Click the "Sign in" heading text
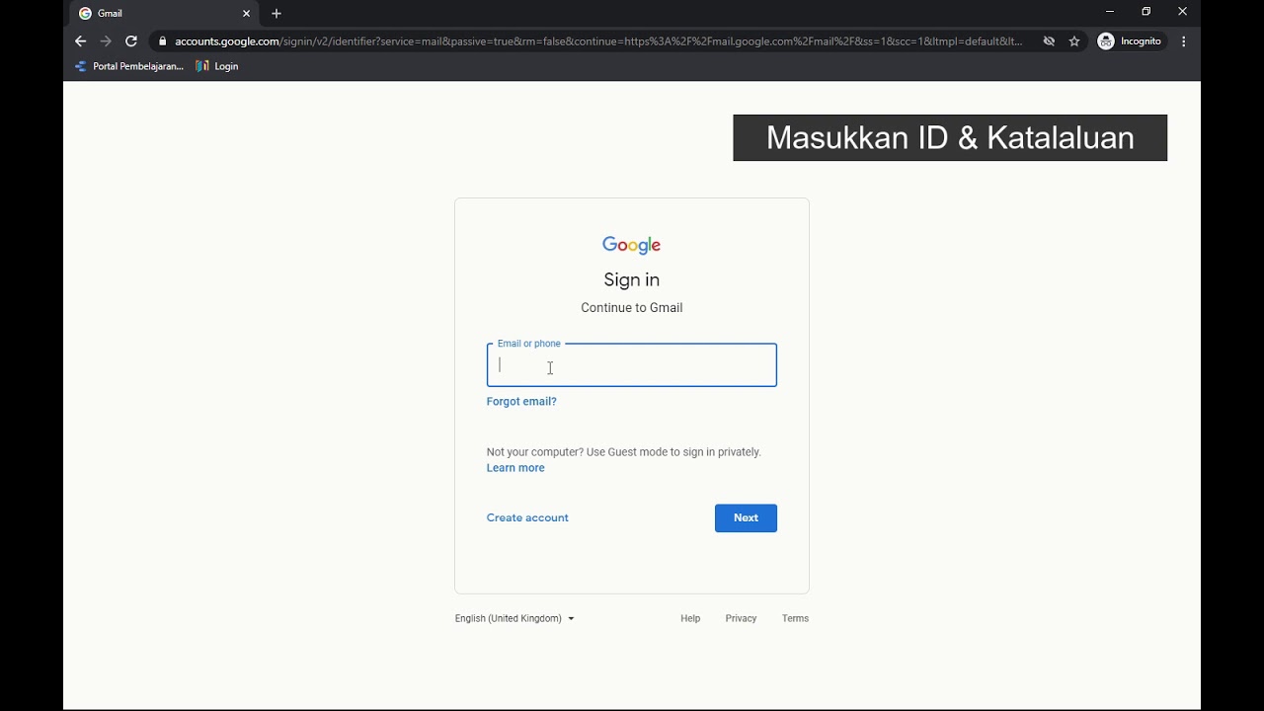 pos(632,279)
